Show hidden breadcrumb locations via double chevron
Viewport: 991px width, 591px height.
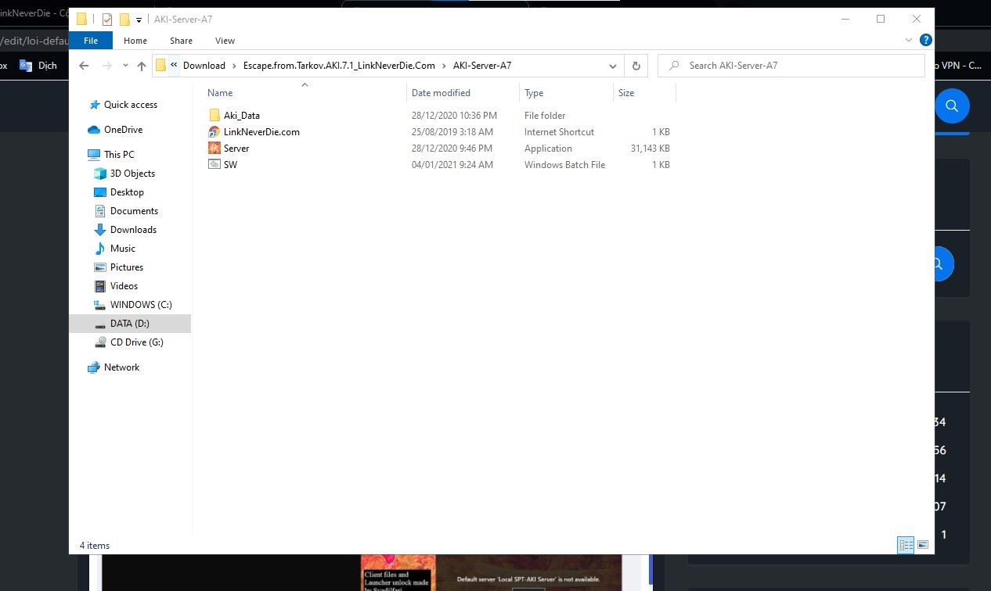(x=174, y=66)
